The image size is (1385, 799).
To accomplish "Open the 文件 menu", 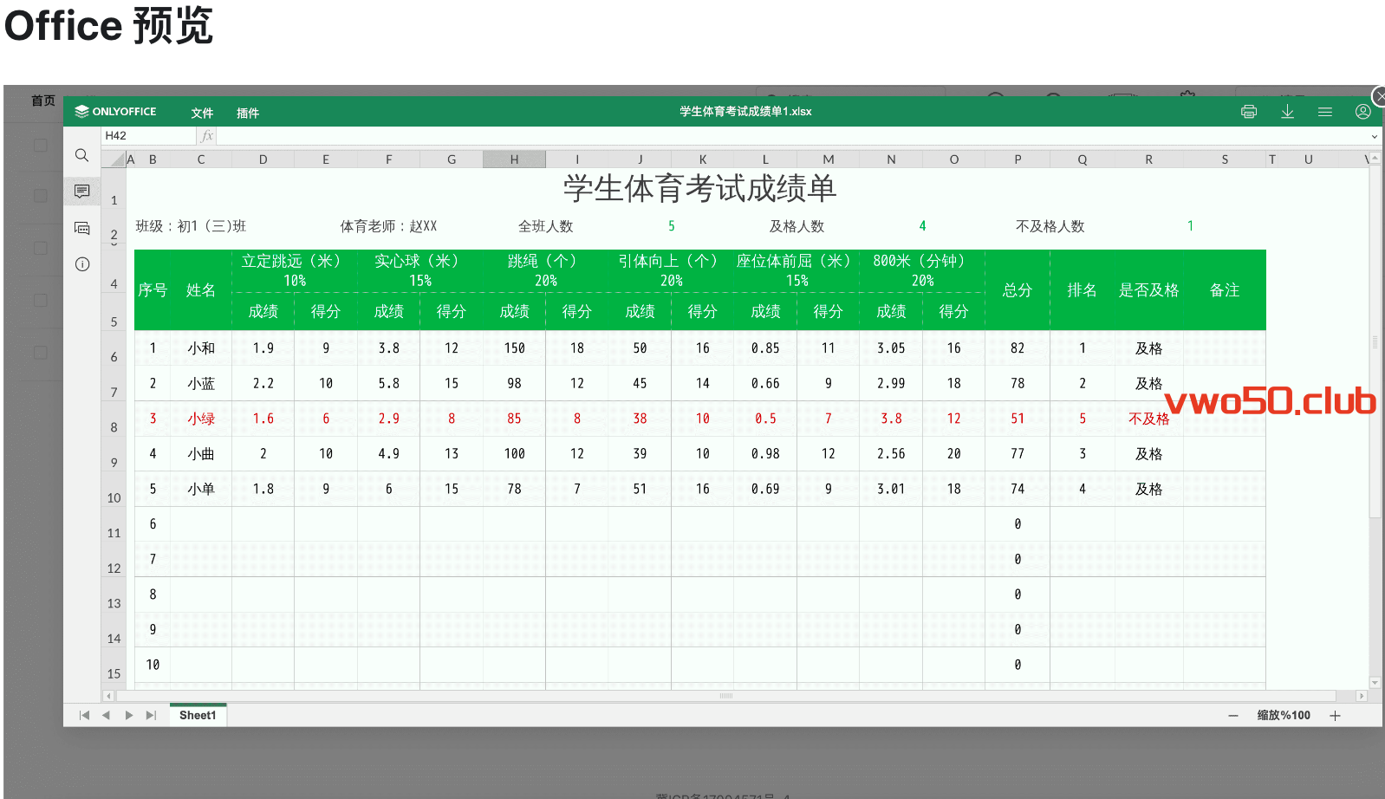I will (202, 113).
